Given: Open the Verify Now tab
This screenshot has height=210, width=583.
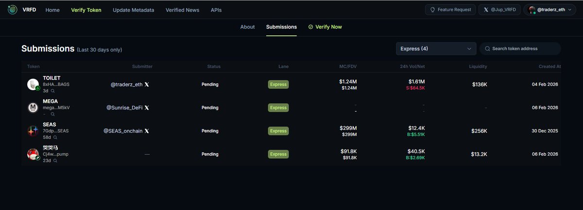Looking at the screenshot, I should (x=325, y=27).
